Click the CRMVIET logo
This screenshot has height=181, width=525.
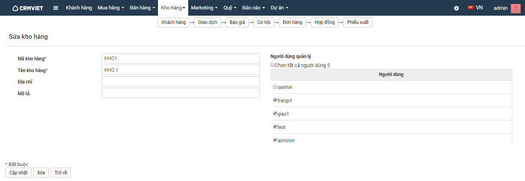pyautogui.click(x=27, y=8)
